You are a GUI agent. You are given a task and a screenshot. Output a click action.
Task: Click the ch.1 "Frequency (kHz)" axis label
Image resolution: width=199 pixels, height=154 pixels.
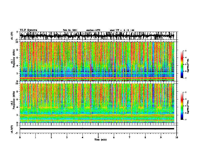point(14,58)
